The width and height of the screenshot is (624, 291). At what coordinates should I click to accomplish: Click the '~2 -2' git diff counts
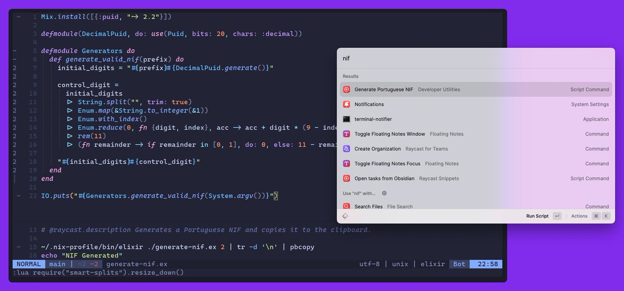click(x=87, y=264)
